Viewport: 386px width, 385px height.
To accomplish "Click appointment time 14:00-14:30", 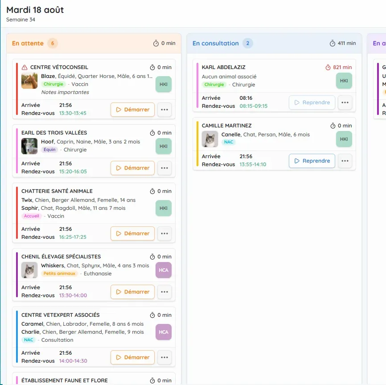I will point(73,361).
